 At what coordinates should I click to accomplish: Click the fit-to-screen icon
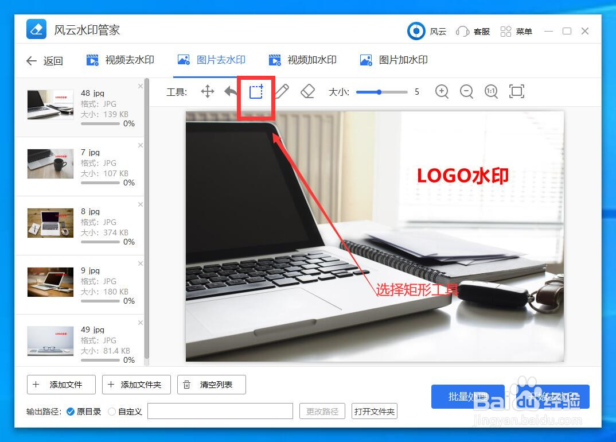517,91
